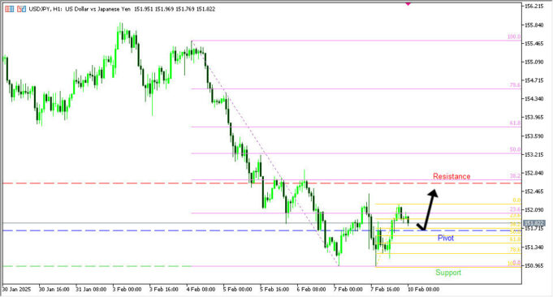This screenshot has width=553, height=297.
Task: Select the red Resistance label
Action: (451, 177)
